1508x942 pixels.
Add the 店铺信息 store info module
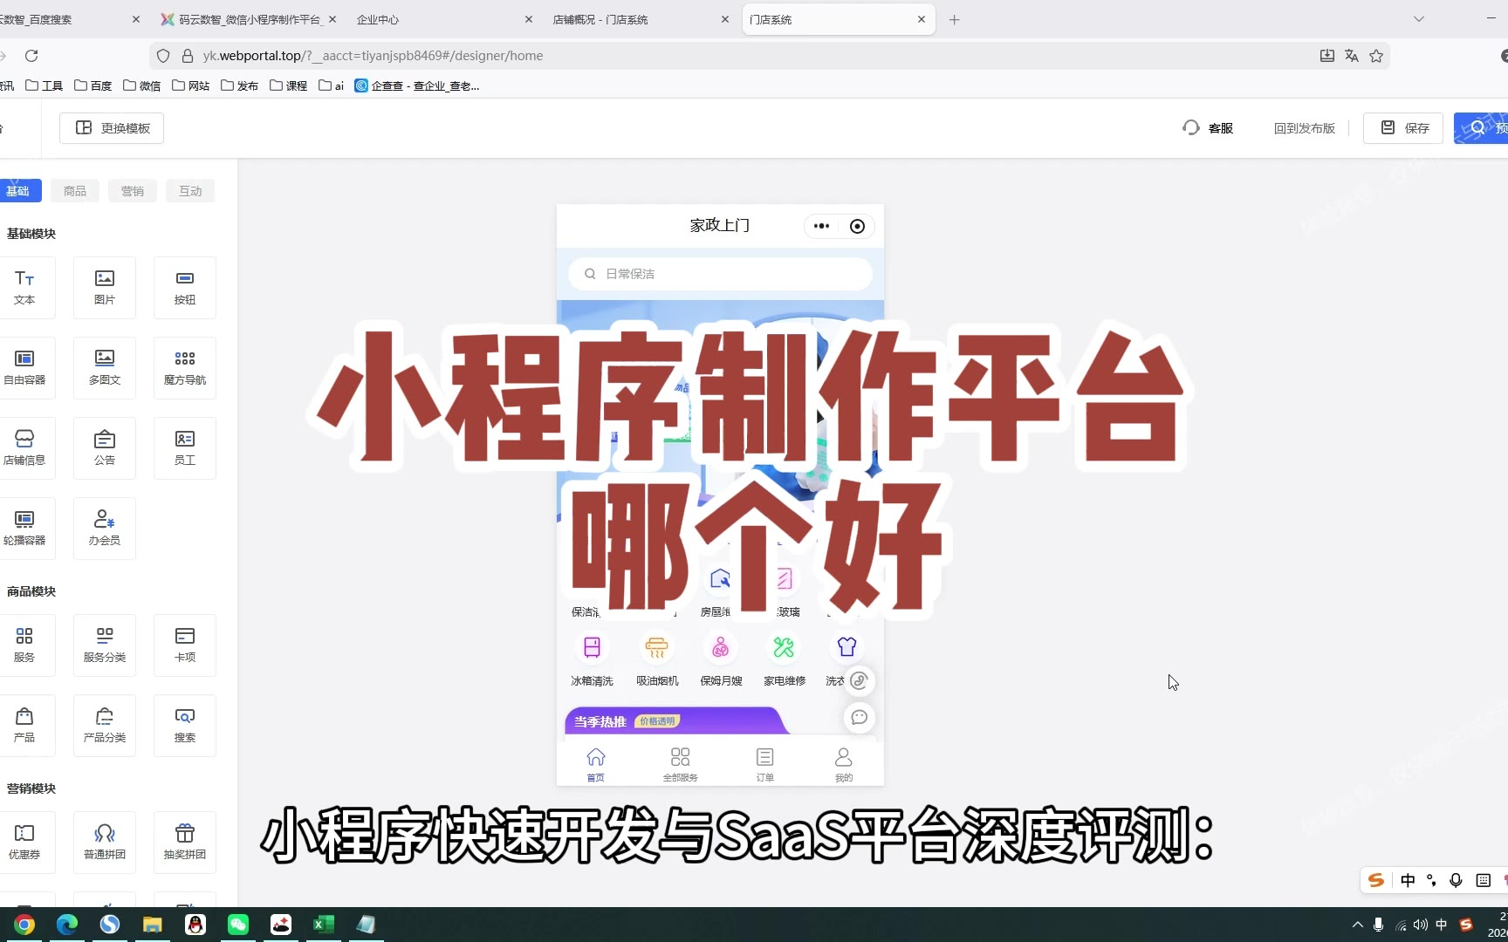coord(24,447)
